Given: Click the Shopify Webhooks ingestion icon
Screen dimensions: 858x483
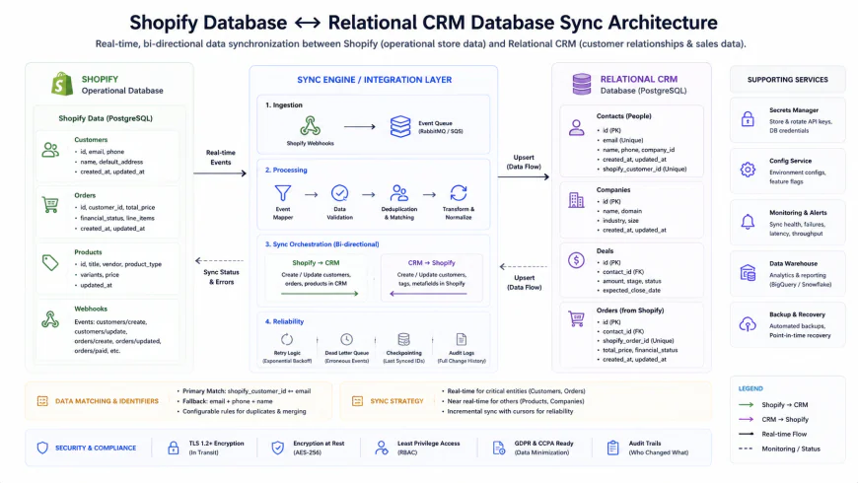Looking at the screenshot, I should point(311,126).
